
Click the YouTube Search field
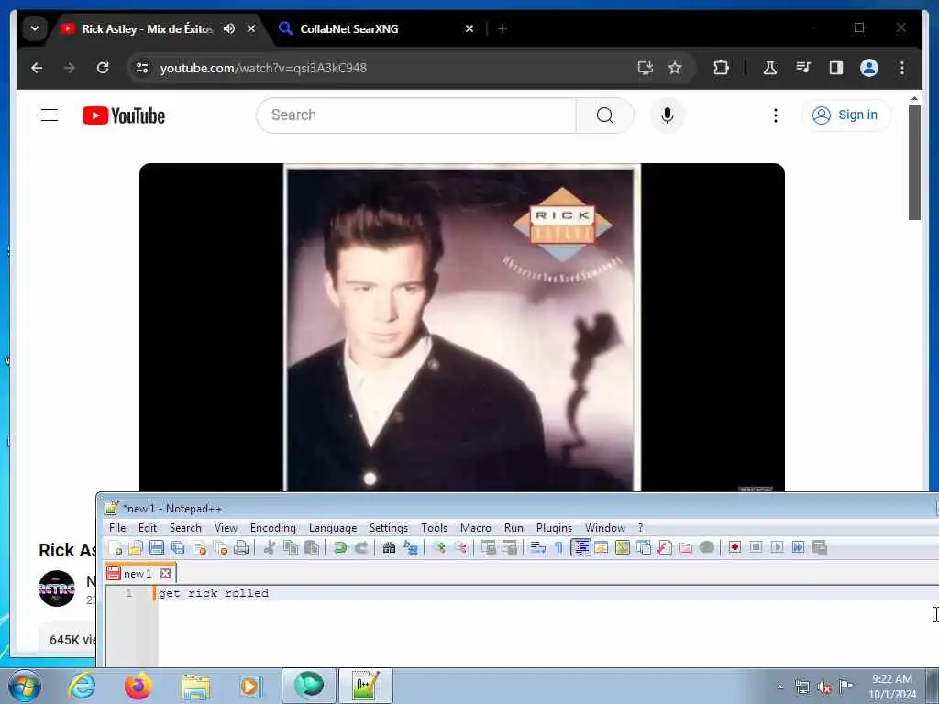pyautogui.click(x=416, y=115)
